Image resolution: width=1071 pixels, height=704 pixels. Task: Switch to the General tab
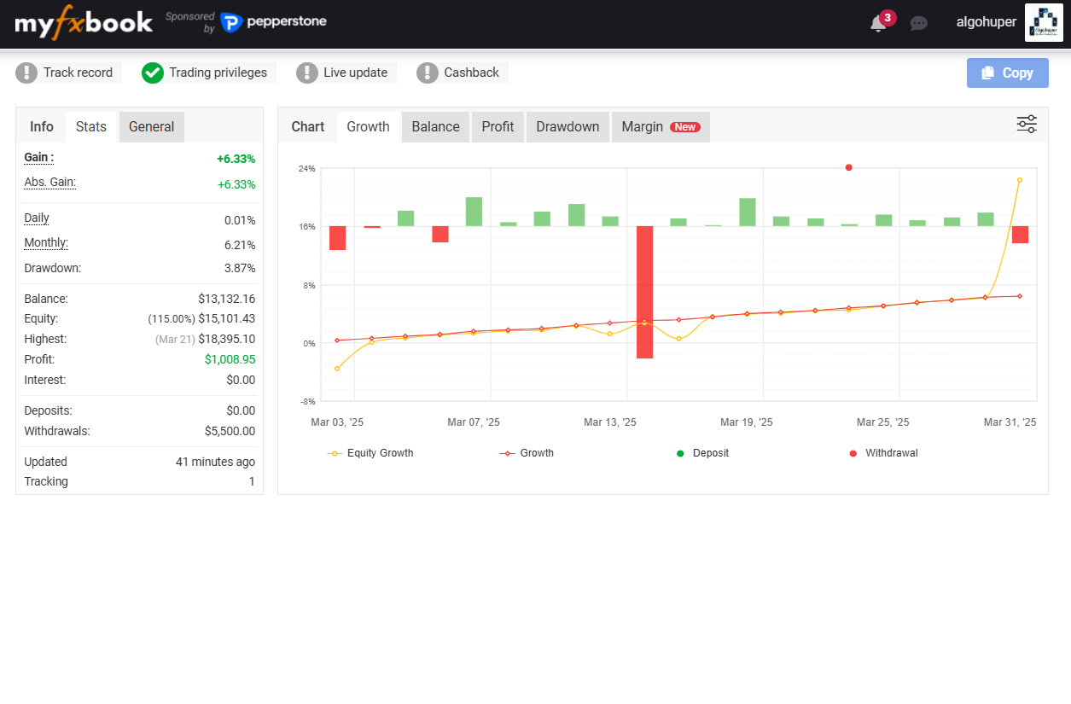click(152, 126)
